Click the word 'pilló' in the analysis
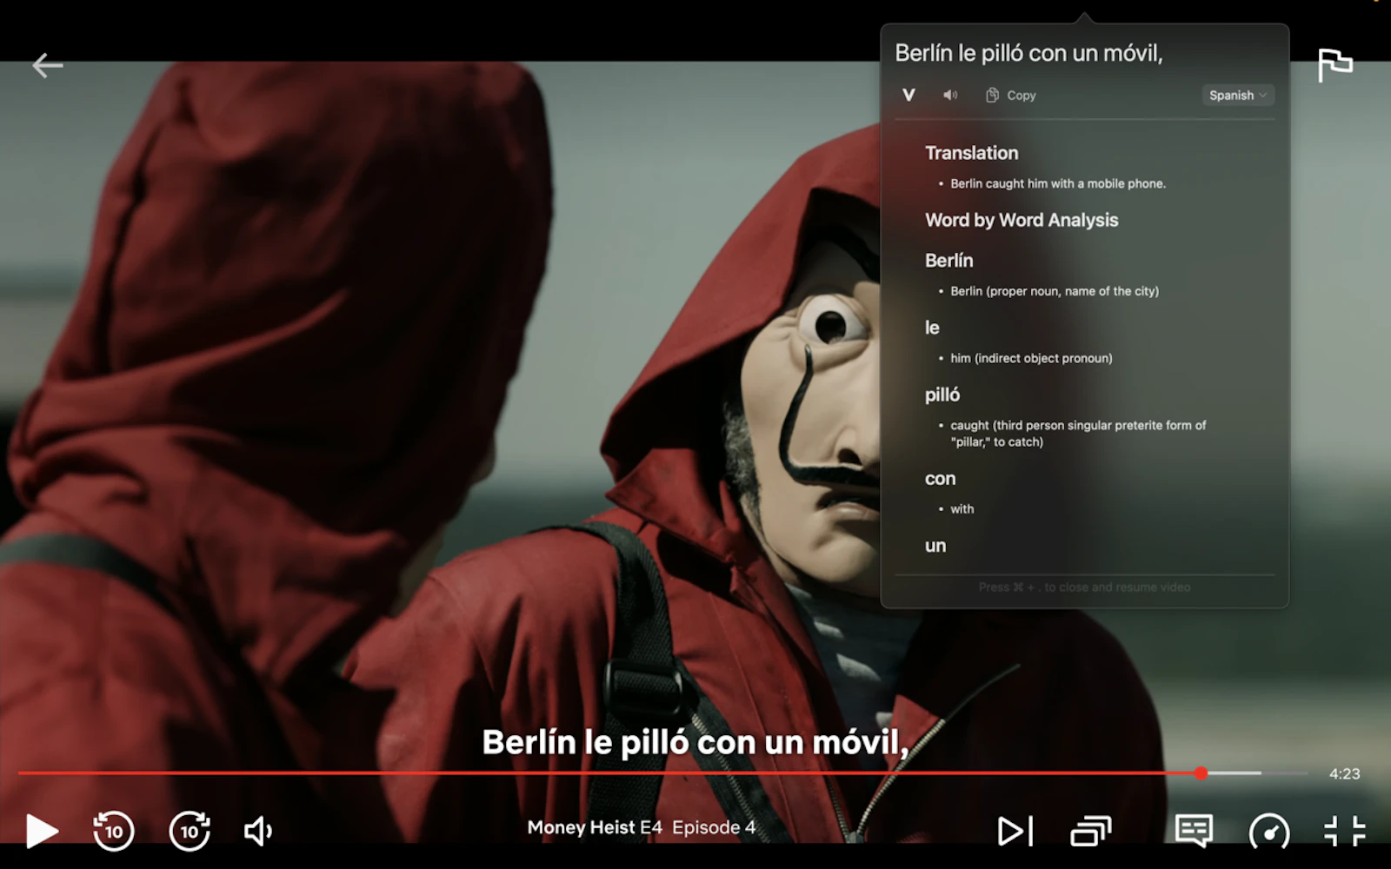The image size is (1391, 869). coord(942,395)
